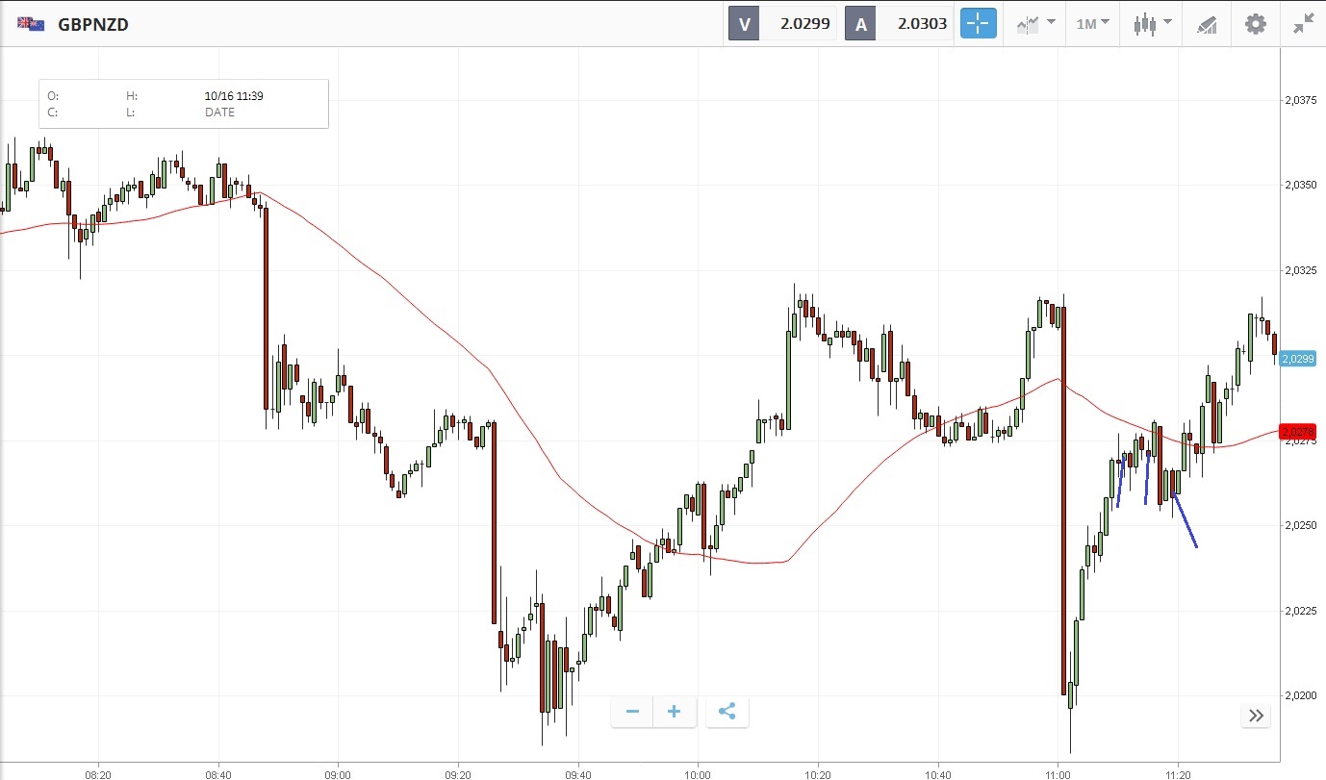Select the GBPNZD instrument title
Screen dimensions: 1326x780
point(93,24)
